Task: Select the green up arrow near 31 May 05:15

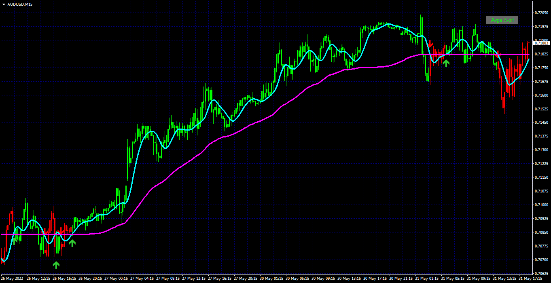Action: tap(446, 63)
